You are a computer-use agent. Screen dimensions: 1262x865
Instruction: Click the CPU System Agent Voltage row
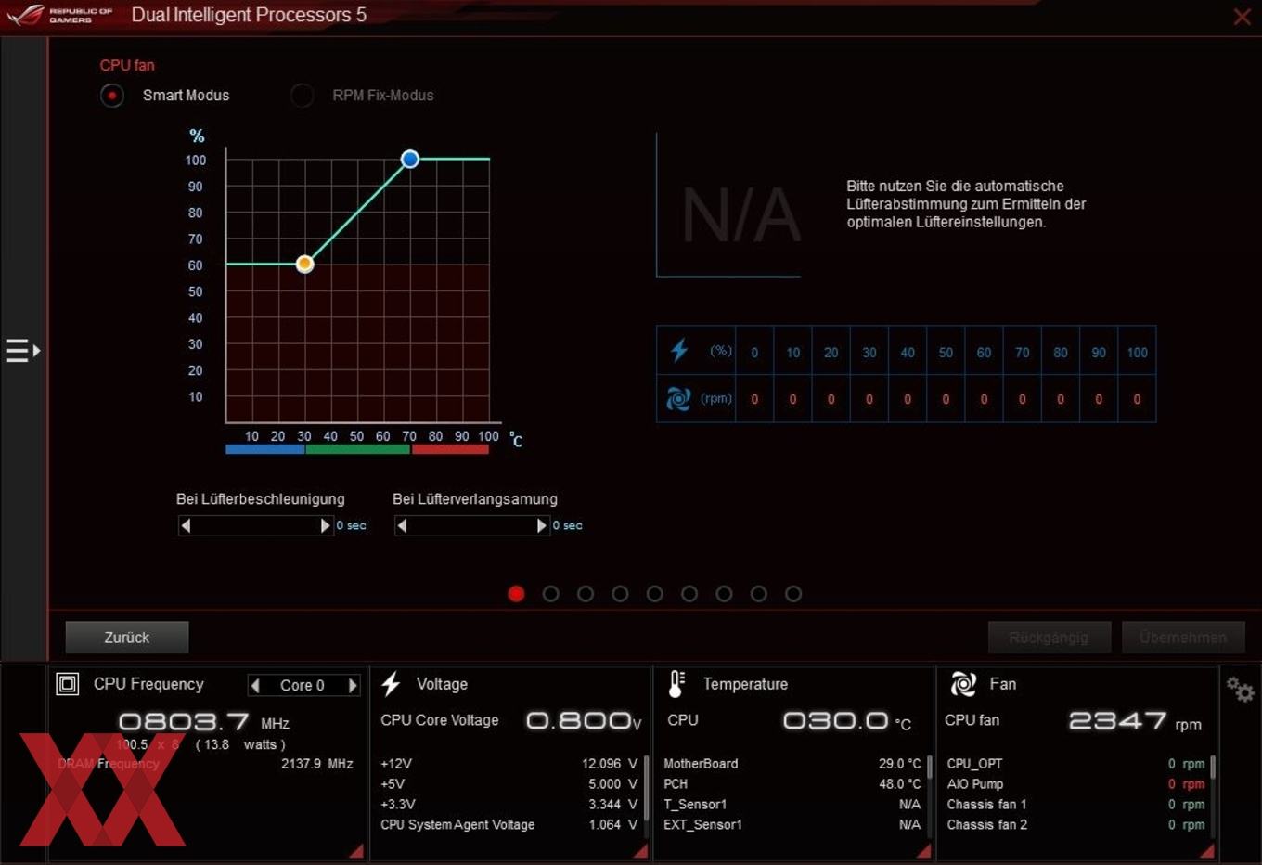click(x=509, y=825)
